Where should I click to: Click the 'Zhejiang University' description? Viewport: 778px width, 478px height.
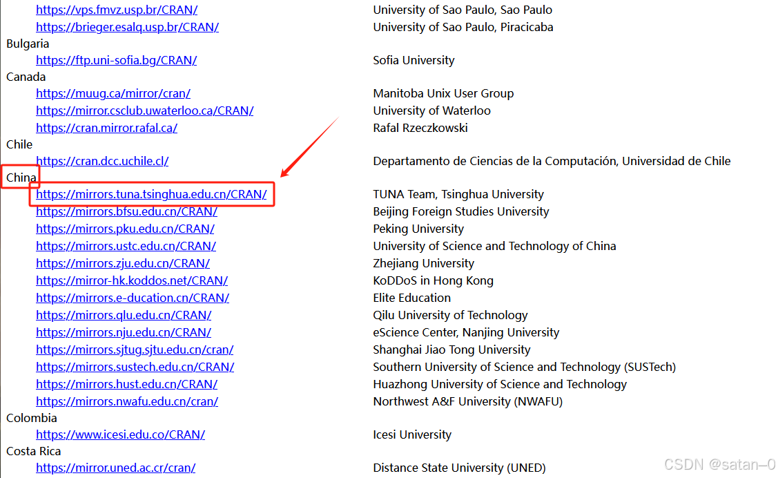click(424, 264)
